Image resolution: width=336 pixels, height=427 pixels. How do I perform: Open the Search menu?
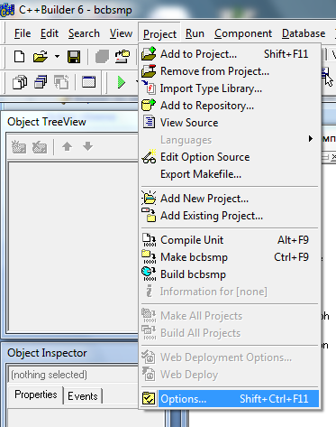pyautogui.click(x=84, y=33)
